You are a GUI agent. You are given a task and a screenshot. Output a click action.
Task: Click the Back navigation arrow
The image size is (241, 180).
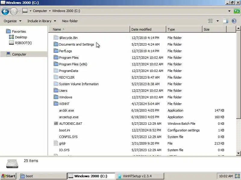coord(5,11)
